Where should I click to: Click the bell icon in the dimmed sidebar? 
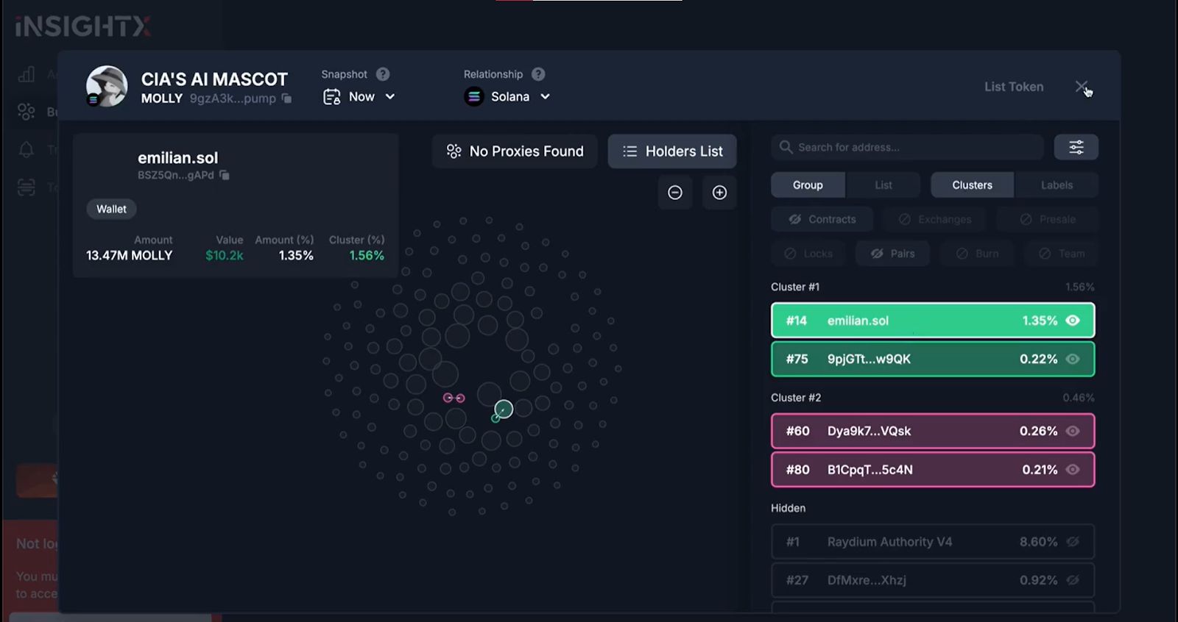27,150
